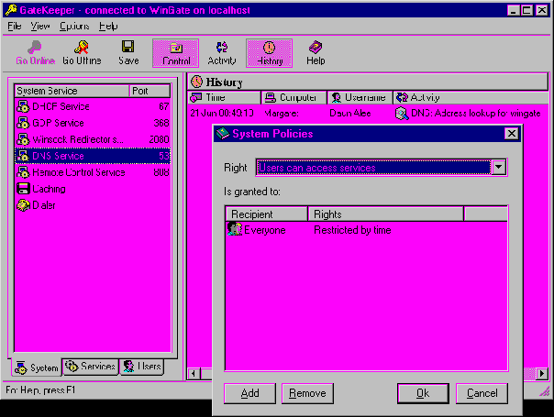Click the Help book icon in toolbar
Screen dimensions: 554x417
pyautogui.click(x=316, y=48)
